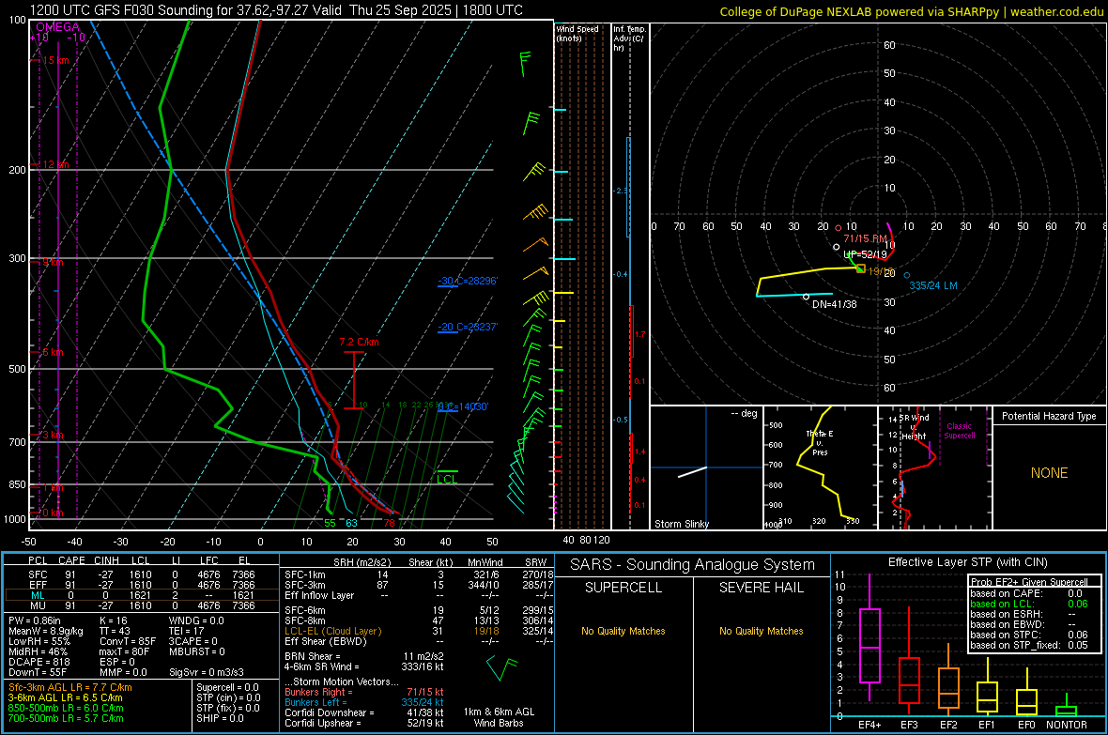
Task: Select the 15 km height marker
Action: tap(55, 60)
